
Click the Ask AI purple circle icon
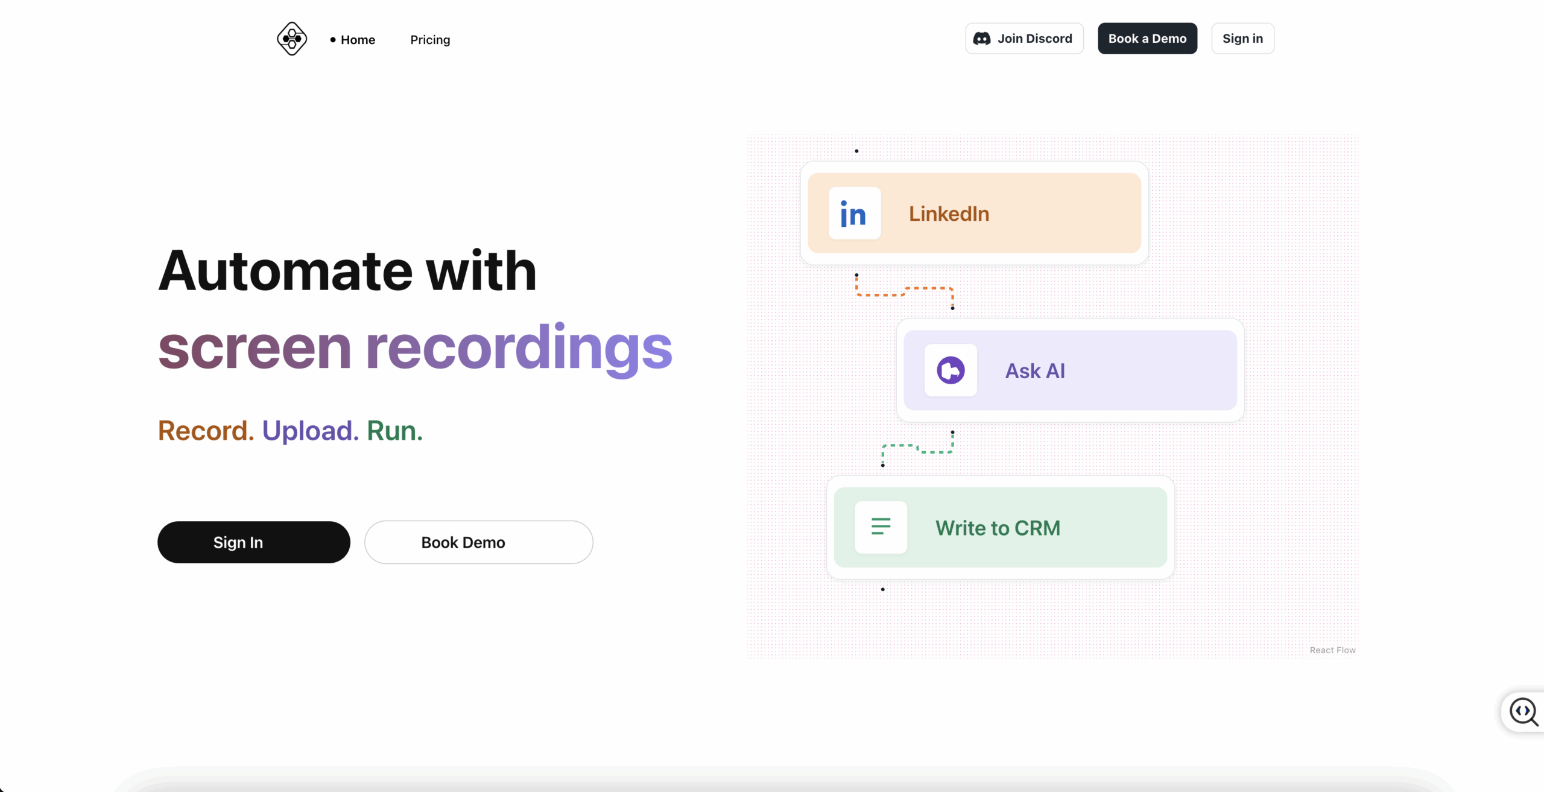coord(951,370)
